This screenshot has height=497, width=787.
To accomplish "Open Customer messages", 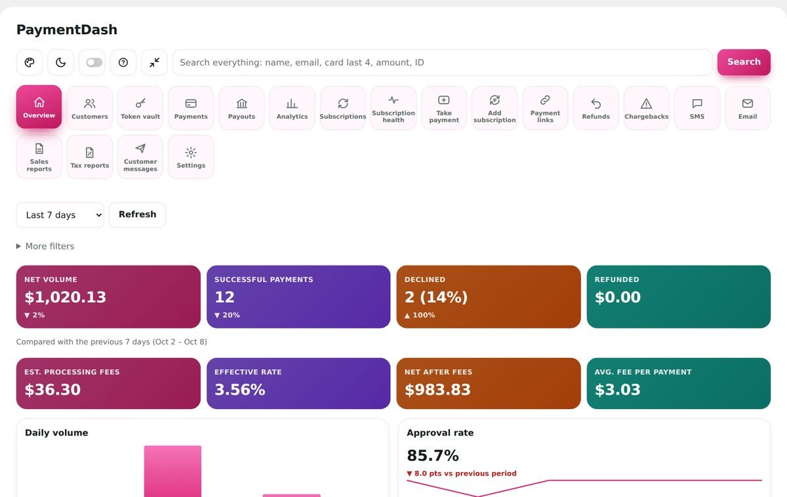I will [x=140, y=157].
